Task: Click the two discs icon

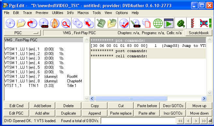Action: click(x=77, y=23)
